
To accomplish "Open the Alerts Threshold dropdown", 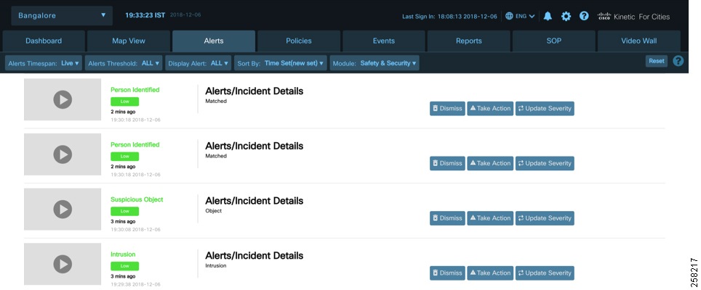I will click(x=124, y=63).
